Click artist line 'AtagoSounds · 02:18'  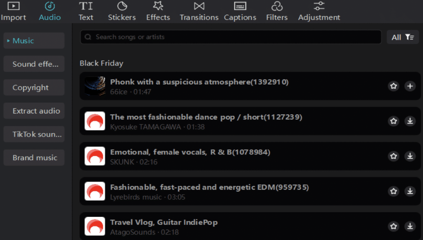coord(144,232)
